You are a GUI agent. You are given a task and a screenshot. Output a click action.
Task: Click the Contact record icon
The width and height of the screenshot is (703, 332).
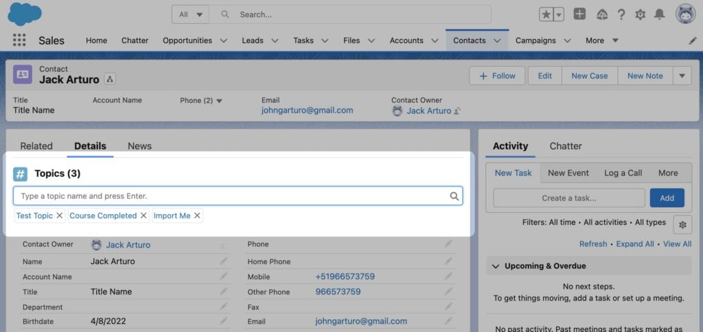[23, 74]
